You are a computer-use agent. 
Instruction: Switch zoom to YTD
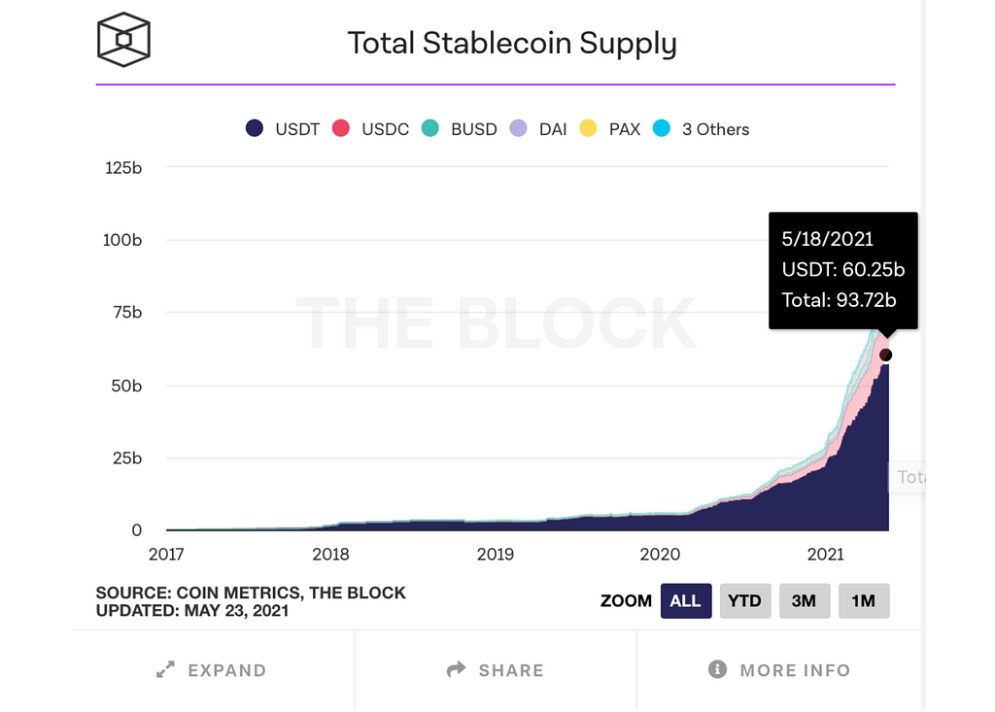[x=745, y=600]
